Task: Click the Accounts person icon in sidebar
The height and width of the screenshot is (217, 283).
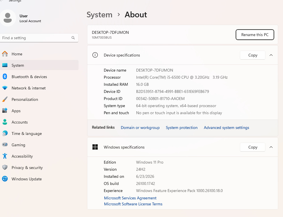Action: [5, 122]
